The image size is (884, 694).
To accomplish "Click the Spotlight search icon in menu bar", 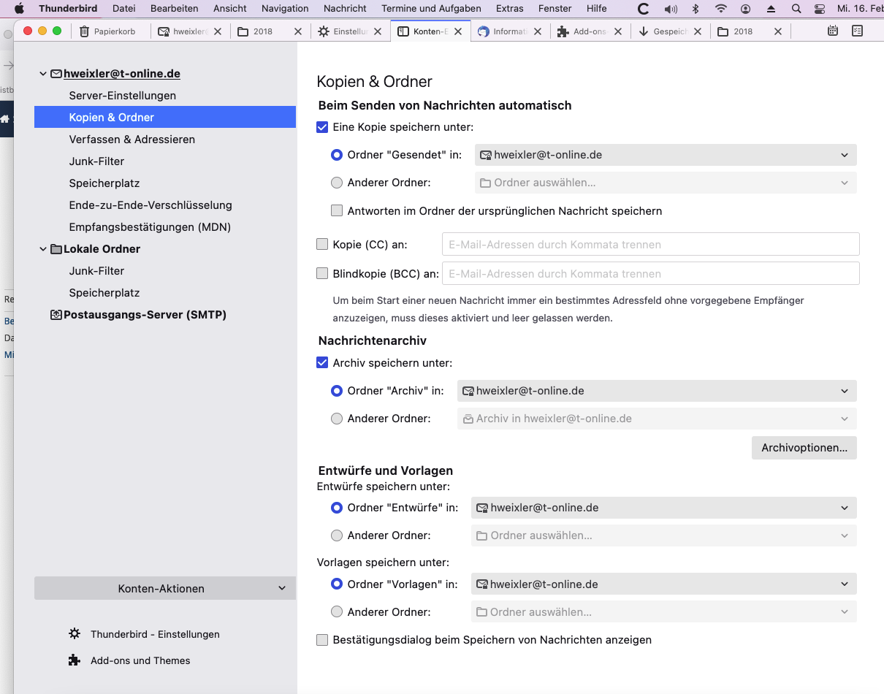I will [796, 9].
